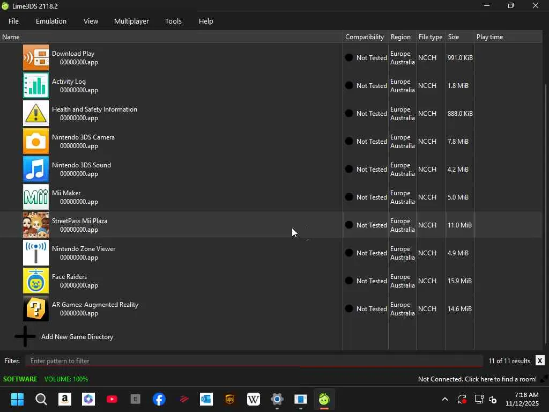This screenshot has height=412, width=549.
Task: Sort by the Play time column header
Action: (508, 37)
